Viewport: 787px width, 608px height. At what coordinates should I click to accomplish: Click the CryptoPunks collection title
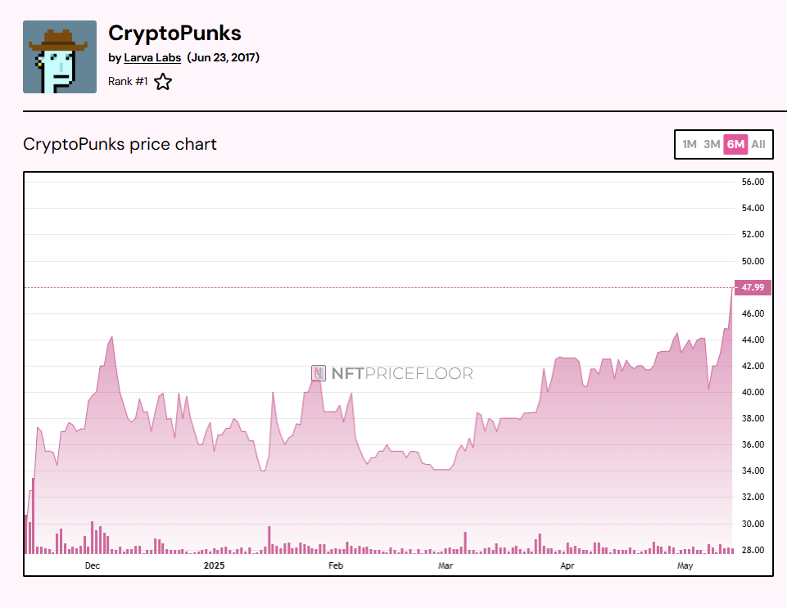tap(174, 33)
